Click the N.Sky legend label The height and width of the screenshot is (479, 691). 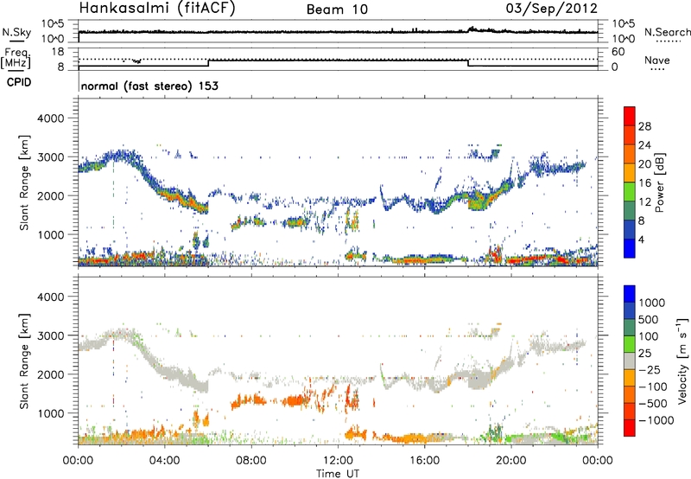click(x=16, y=32)
